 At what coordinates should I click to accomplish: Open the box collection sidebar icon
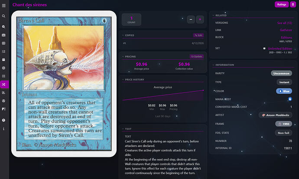[3, 60]
